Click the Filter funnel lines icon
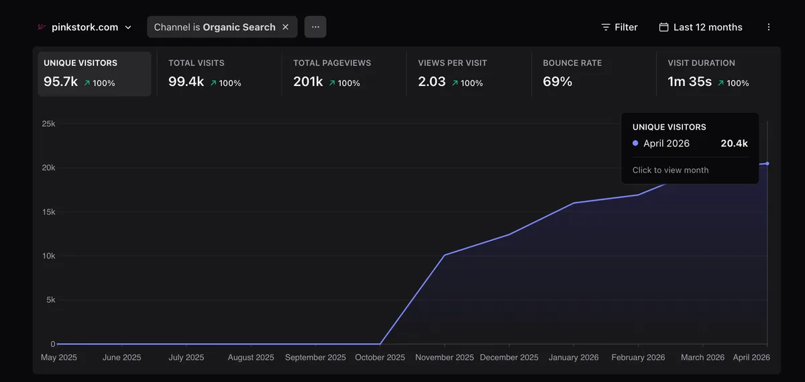The width and height of the screenshot is (805, 382). (606, 28)
